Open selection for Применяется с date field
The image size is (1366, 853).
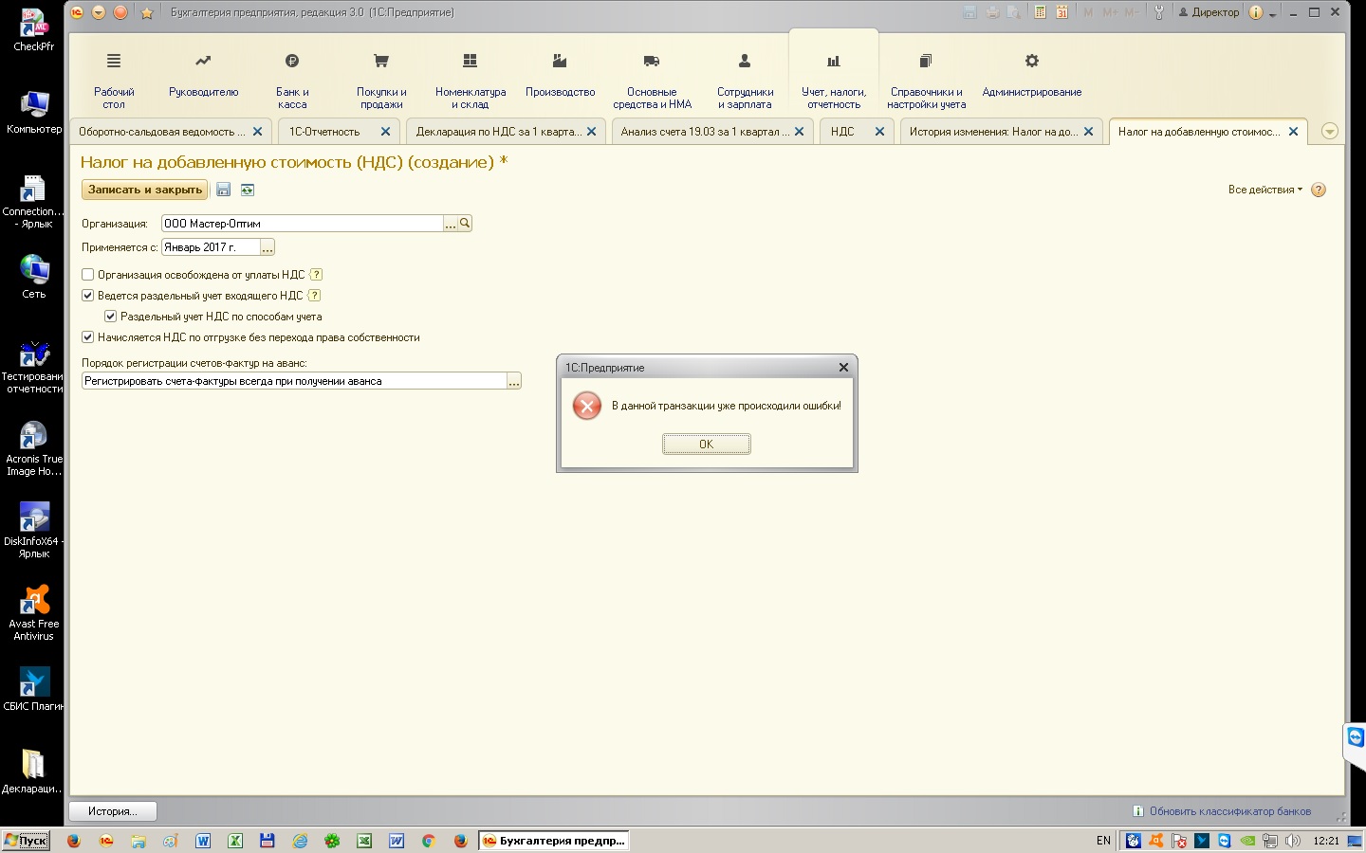pos(268,247)
